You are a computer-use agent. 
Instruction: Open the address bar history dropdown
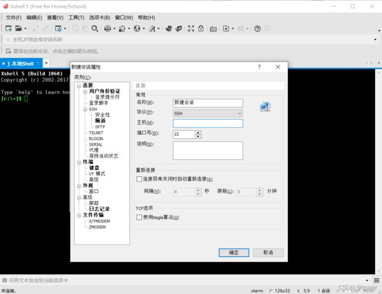click(x=375, y=39)
